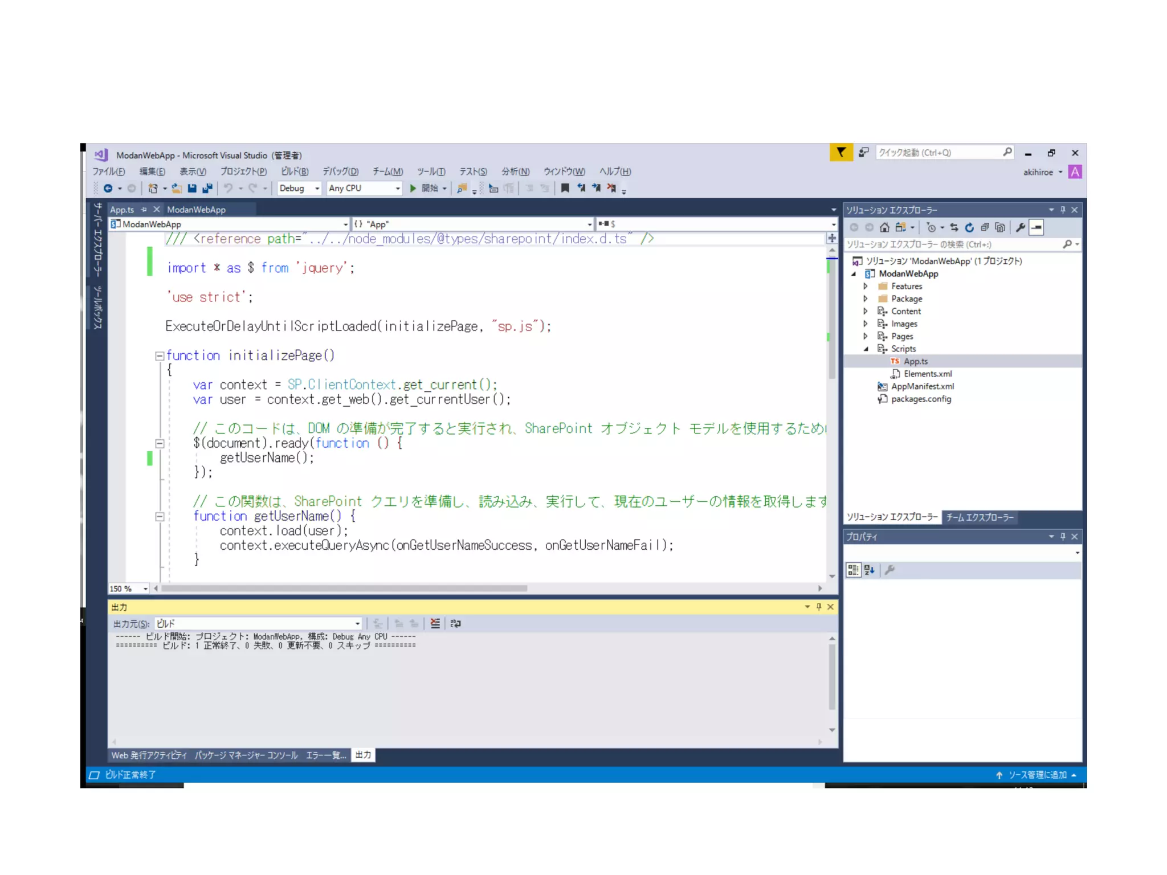Click the Collapse All icon in Solution Explorer
The height and width of the screenshot is (875, 1167).
[985, 228]
